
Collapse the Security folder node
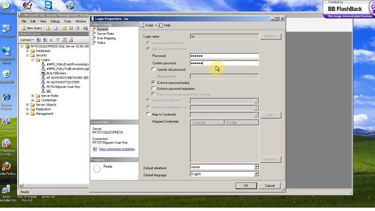point(28,55)
